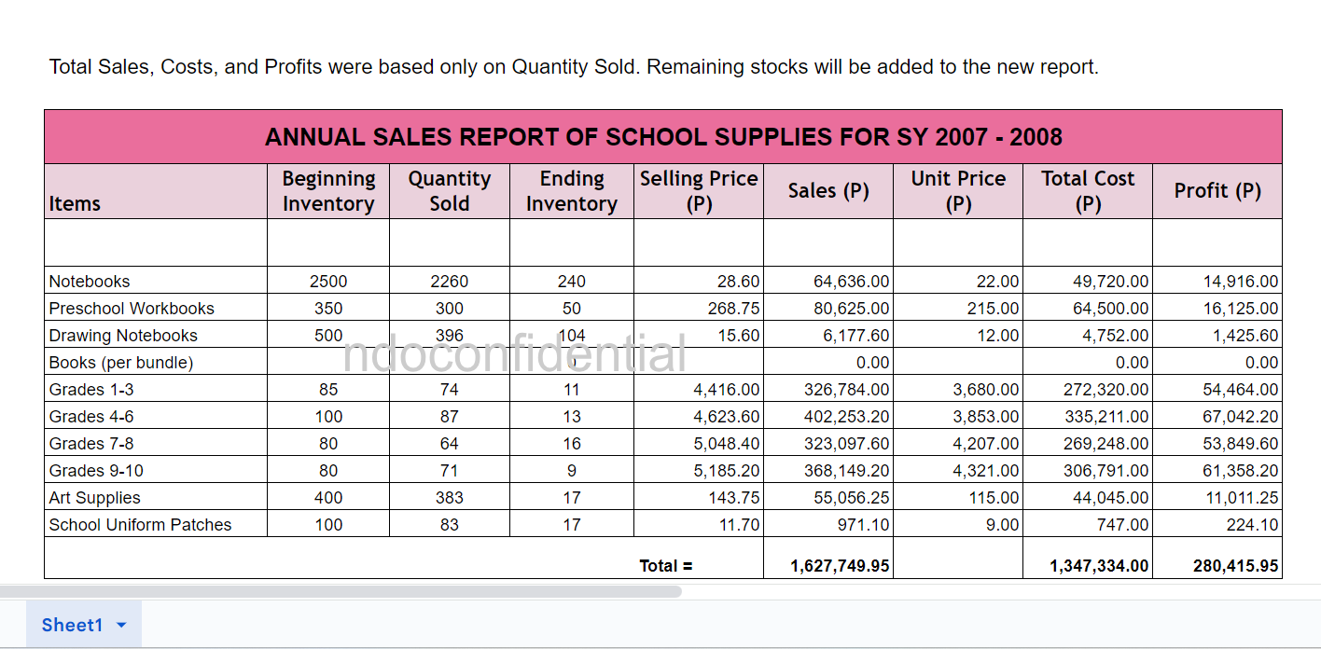
Task: Click the note text above the table
Action: 573,67
